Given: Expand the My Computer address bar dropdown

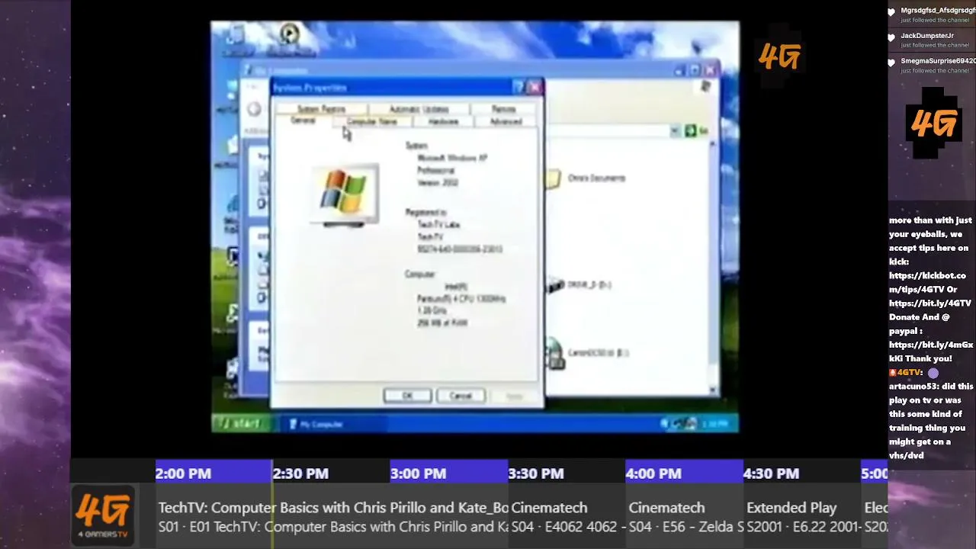Looking at the screenshot, I should (x=675, y=131).
